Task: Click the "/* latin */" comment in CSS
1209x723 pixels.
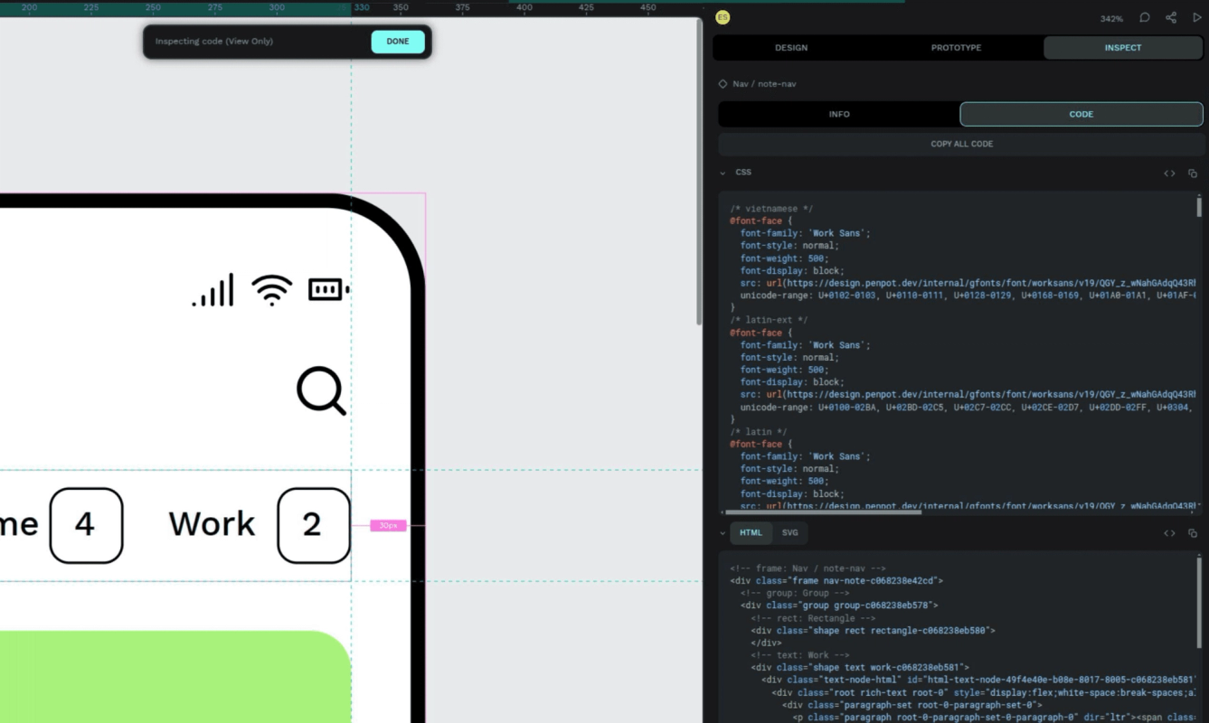Action: [x=759, y=432]
